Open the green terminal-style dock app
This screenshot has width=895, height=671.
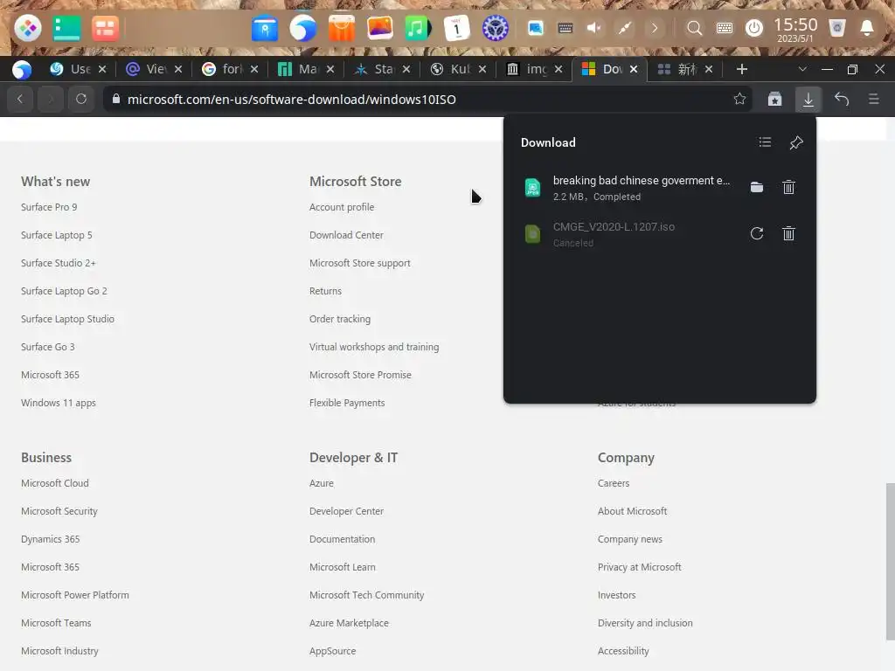pos(66,28)
